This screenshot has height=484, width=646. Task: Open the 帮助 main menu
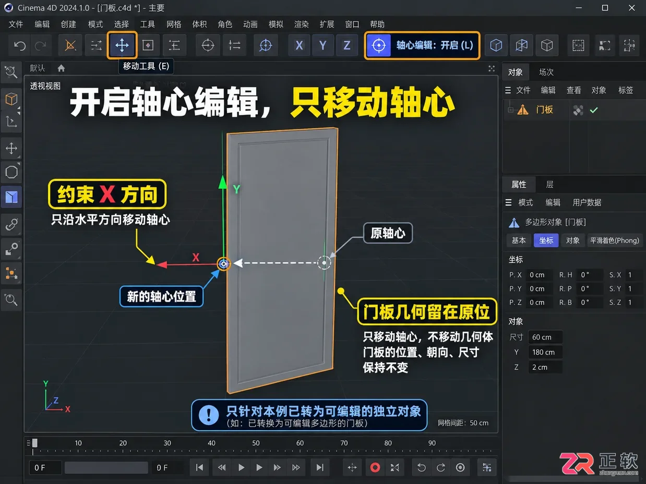(377, 24)
